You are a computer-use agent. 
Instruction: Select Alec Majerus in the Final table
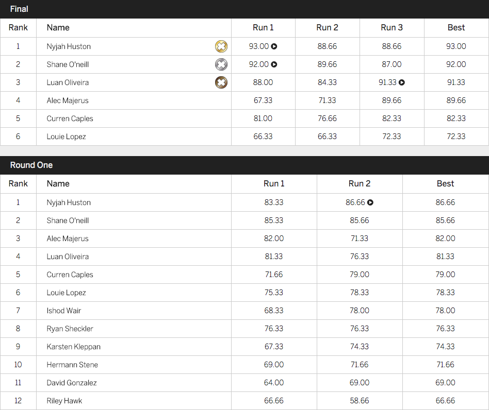[68, 100]
